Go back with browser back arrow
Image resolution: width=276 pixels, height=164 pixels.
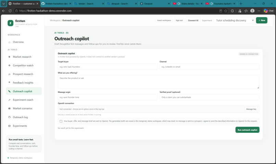(3, 11)
